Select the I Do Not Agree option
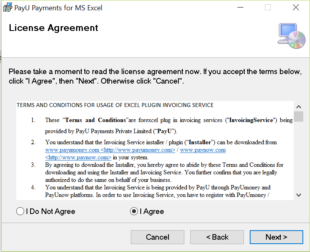Image resolution: width=310 pixels, height=252 pixels. click(20, 211)
